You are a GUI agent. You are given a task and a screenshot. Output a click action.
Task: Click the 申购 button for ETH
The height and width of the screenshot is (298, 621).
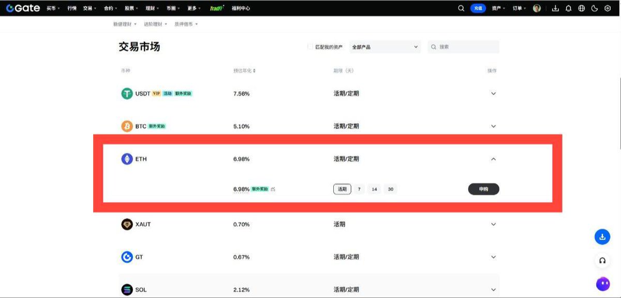tap(483, 189)
